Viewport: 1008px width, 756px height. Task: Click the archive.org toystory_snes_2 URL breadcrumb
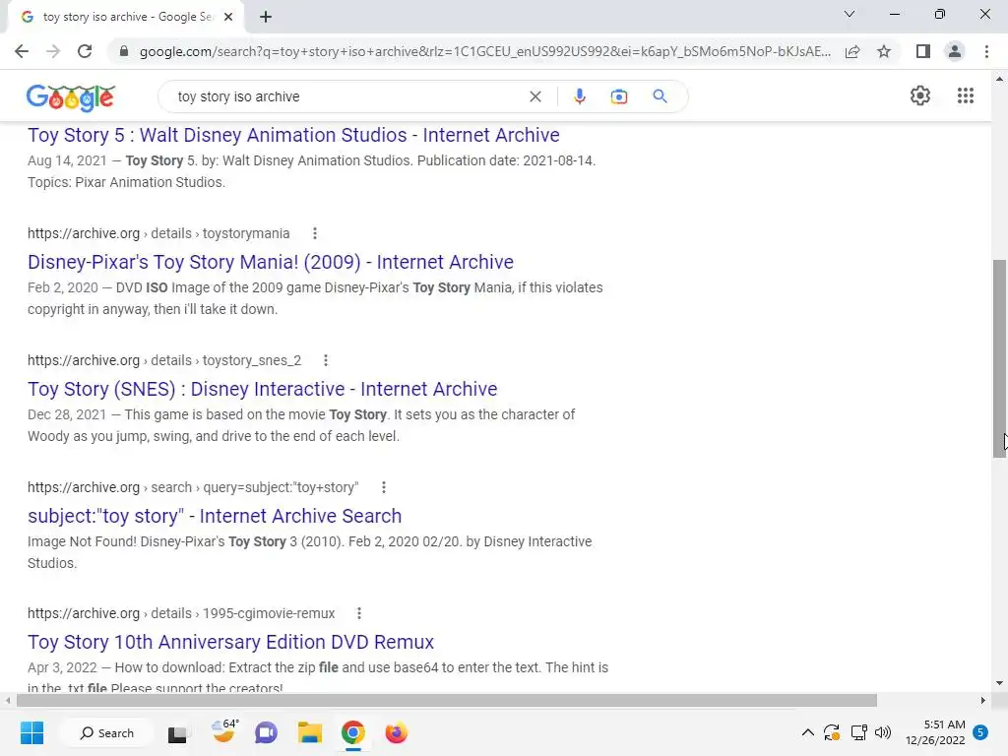click(x=164, y=360)
